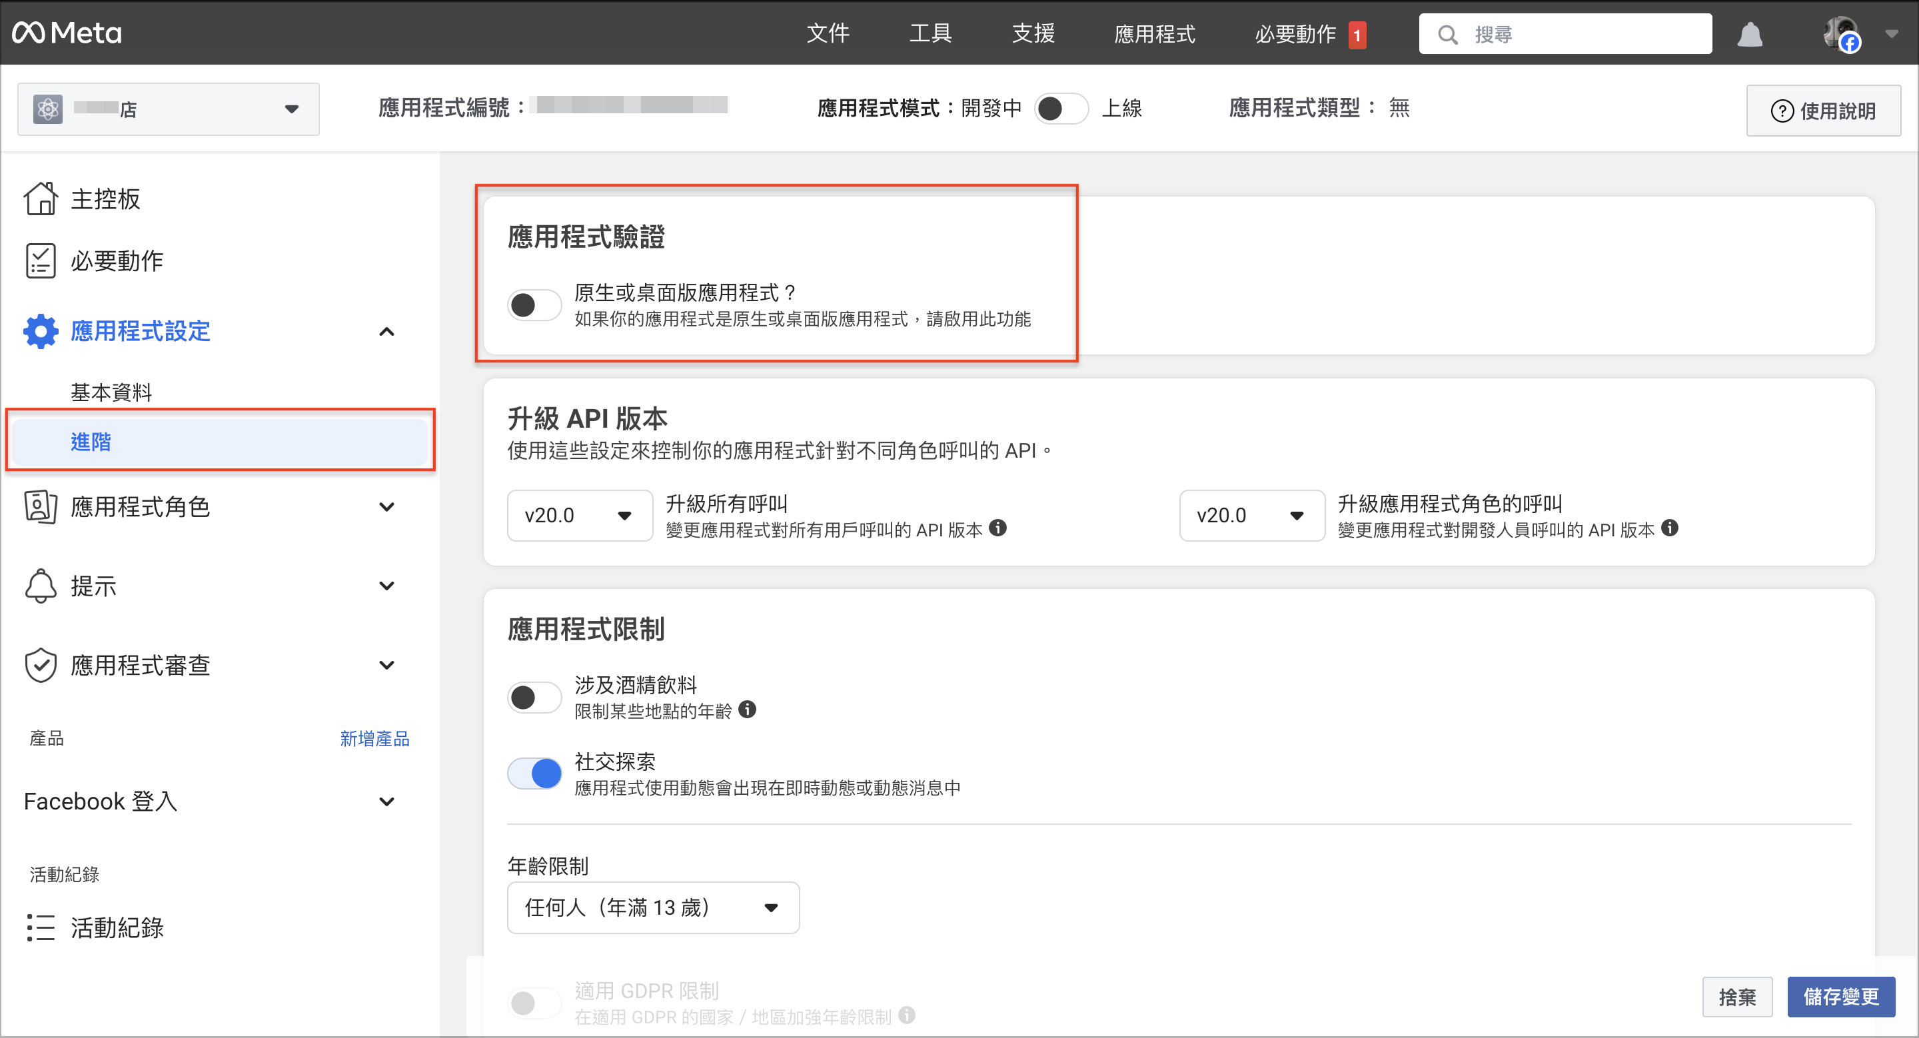Click the 應用程式限制 heading
Image resolution: width=1919 pixels, height=1038 pixels.
point(586,629)
